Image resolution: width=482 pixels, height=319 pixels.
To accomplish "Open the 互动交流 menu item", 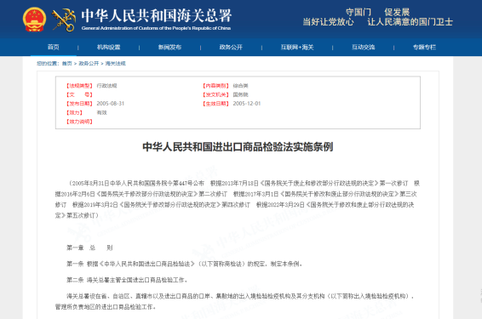I will (363, 47).
